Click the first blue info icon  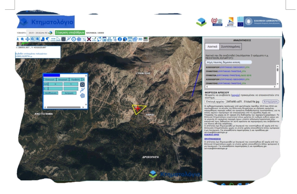(120, 39)
